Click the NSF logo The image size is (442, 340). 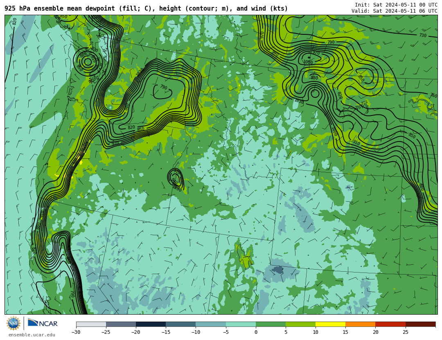[x=14, y=323]
